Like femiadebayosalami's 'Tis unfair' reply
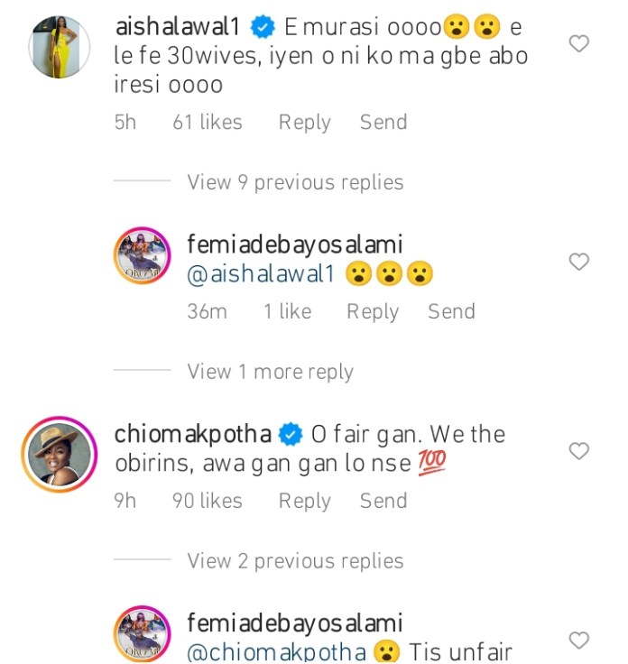The height and width of the screenshot is (664, 628). pyautogui.click(x=578, y=641)
